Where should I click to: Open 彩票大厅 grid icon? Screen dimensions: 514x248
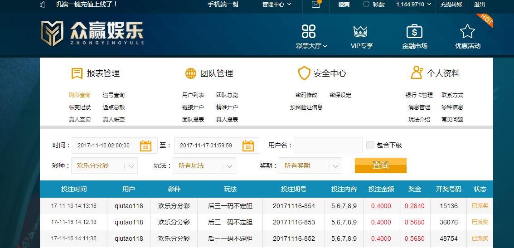(x=309, y=31)
